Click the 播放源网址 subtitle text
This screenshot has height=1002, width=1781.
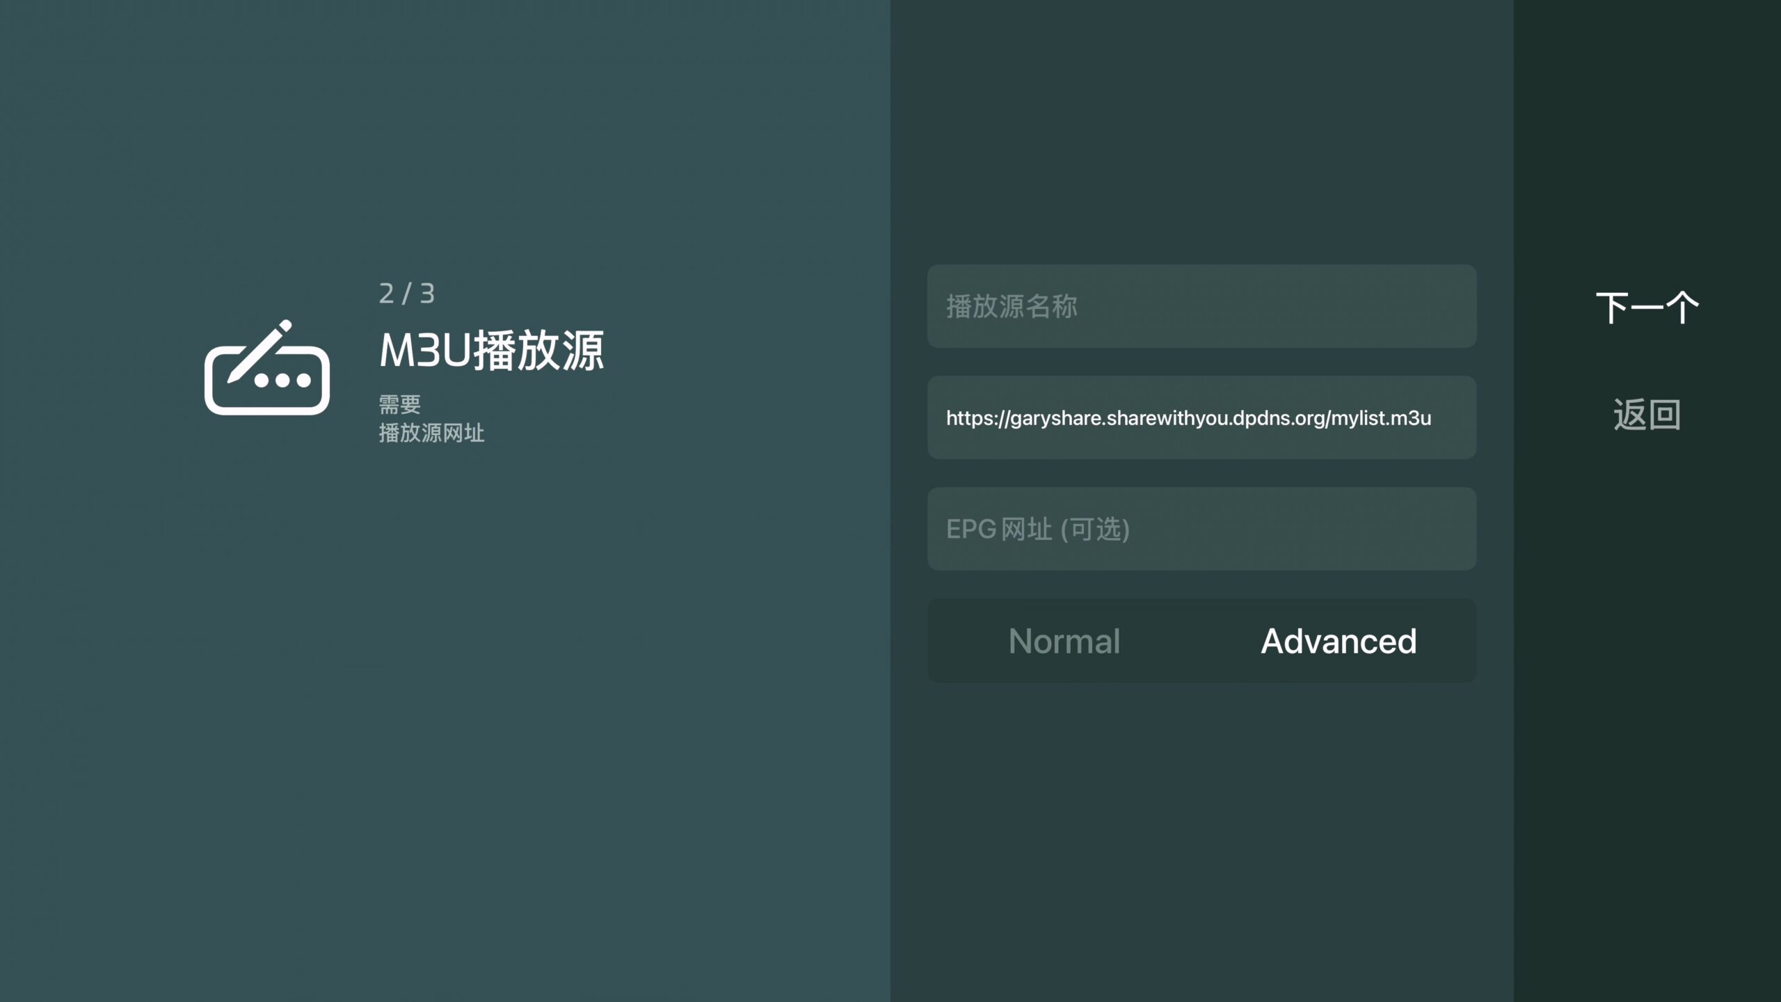pyautogui.click(x=431, y=433)
